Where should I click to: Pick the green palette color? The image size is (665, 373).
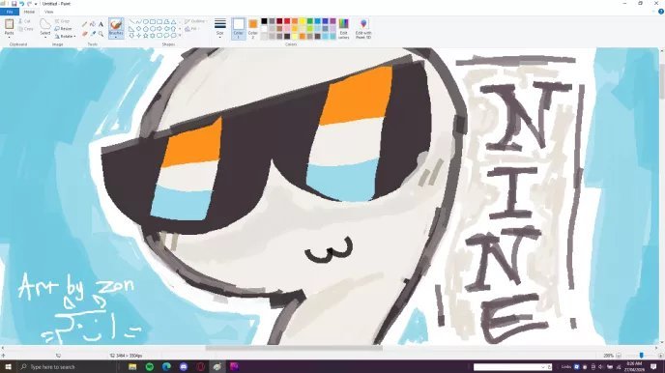310,21
